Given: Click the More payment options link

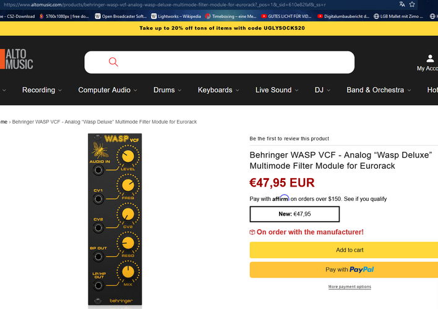Looking at the screenshot, I should pyautogui.click(x=350, y=287).
